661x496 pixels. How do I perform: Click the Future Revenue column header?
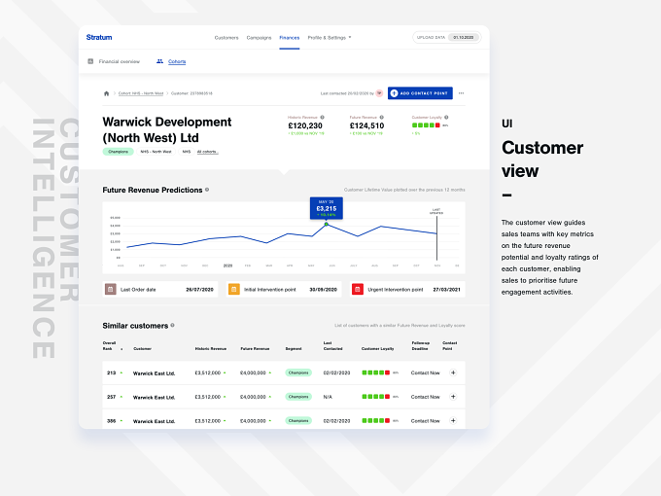(255, 349)
